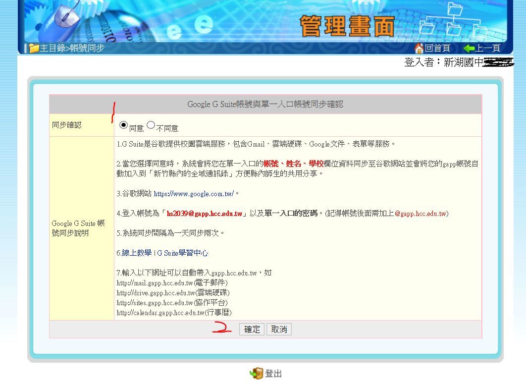Select the 不同意 radio button
Screen dimensions: 526x387
(151, 125)
